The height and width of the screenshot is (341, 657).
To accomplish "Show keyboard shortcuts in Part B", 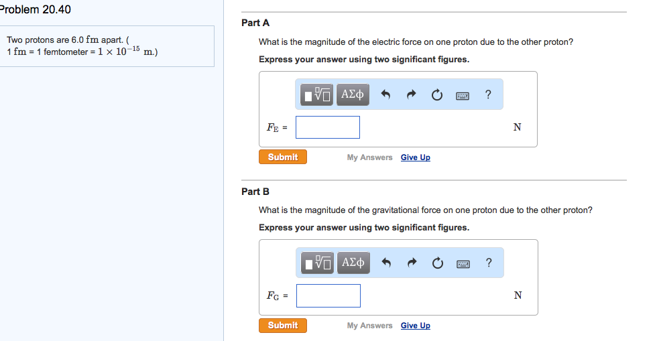I will (463, 263).
